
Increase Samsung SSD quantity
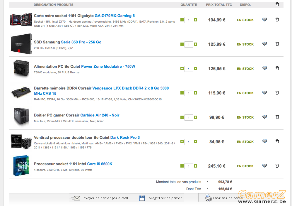coord(195,44)
